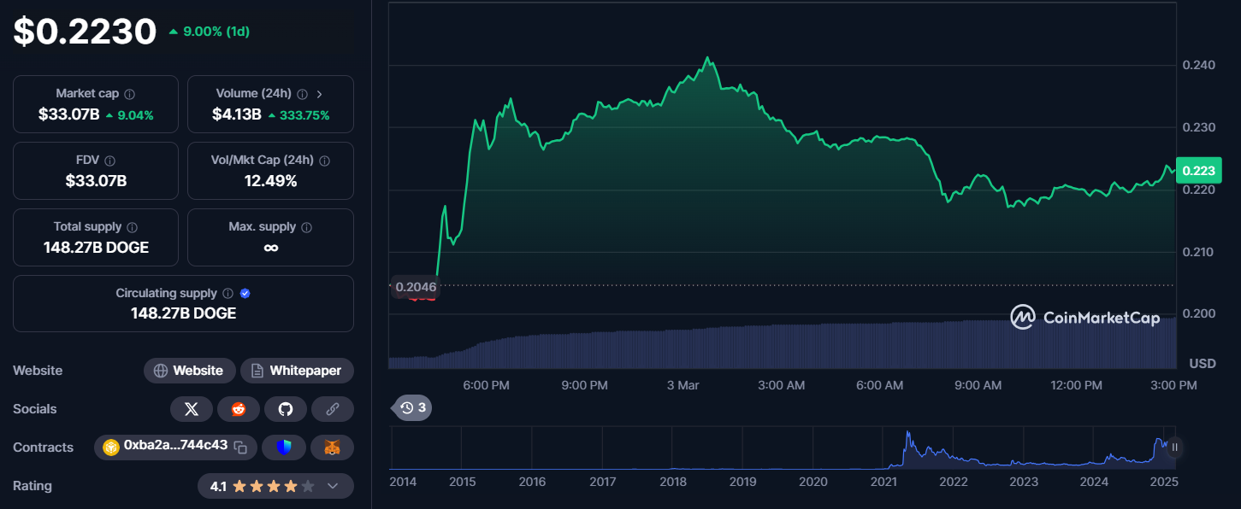Click the infinity Max. supply symbol
This screenshot has width=1241, height=509.
[x=270, y=248]
